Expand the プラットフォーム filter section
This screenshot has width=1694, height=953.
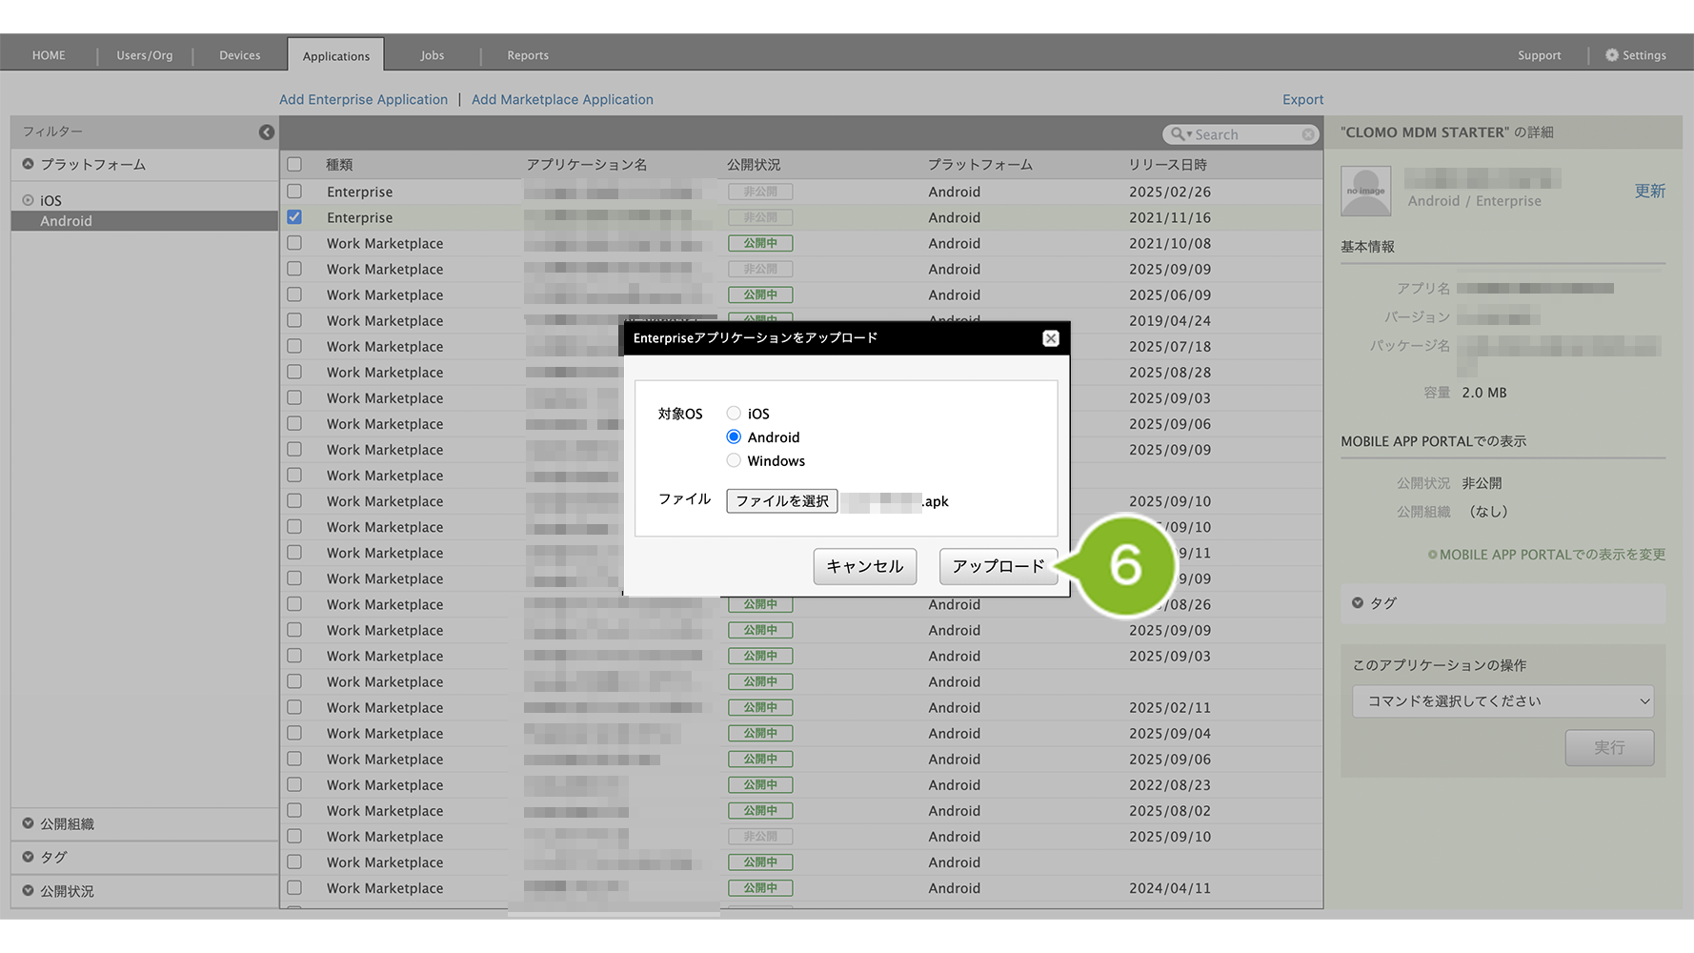coord(29,164)
